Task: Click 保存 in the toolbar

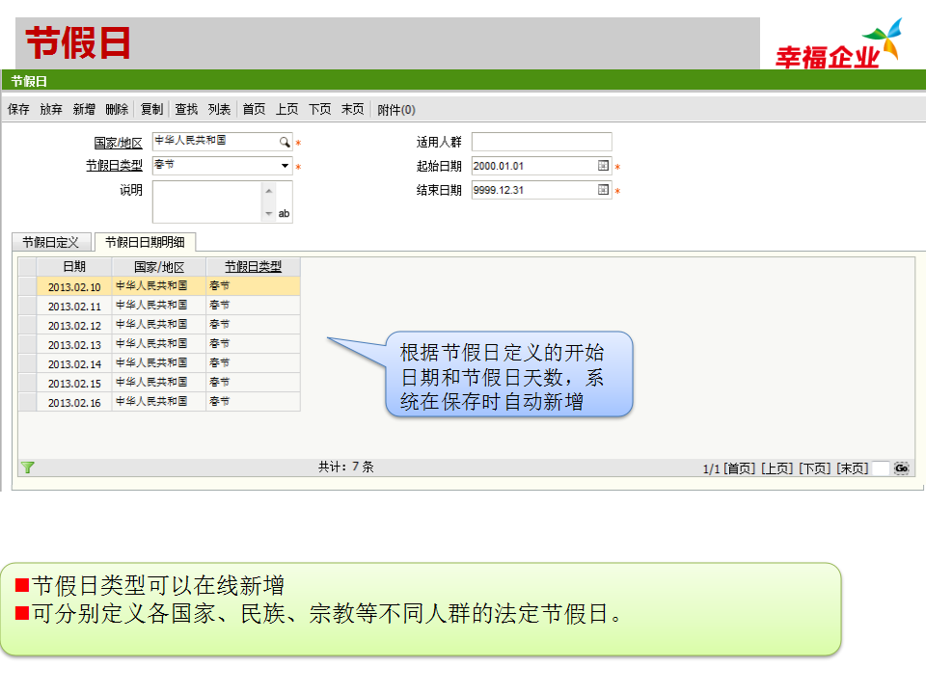Action: pos(18,110)
